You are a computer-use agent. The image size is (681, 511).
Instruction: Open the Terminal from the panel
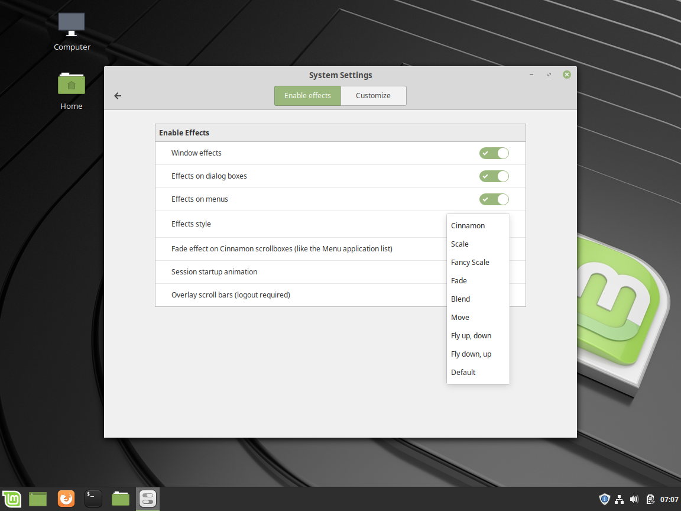pyautogui.click(x=93, y=499)
